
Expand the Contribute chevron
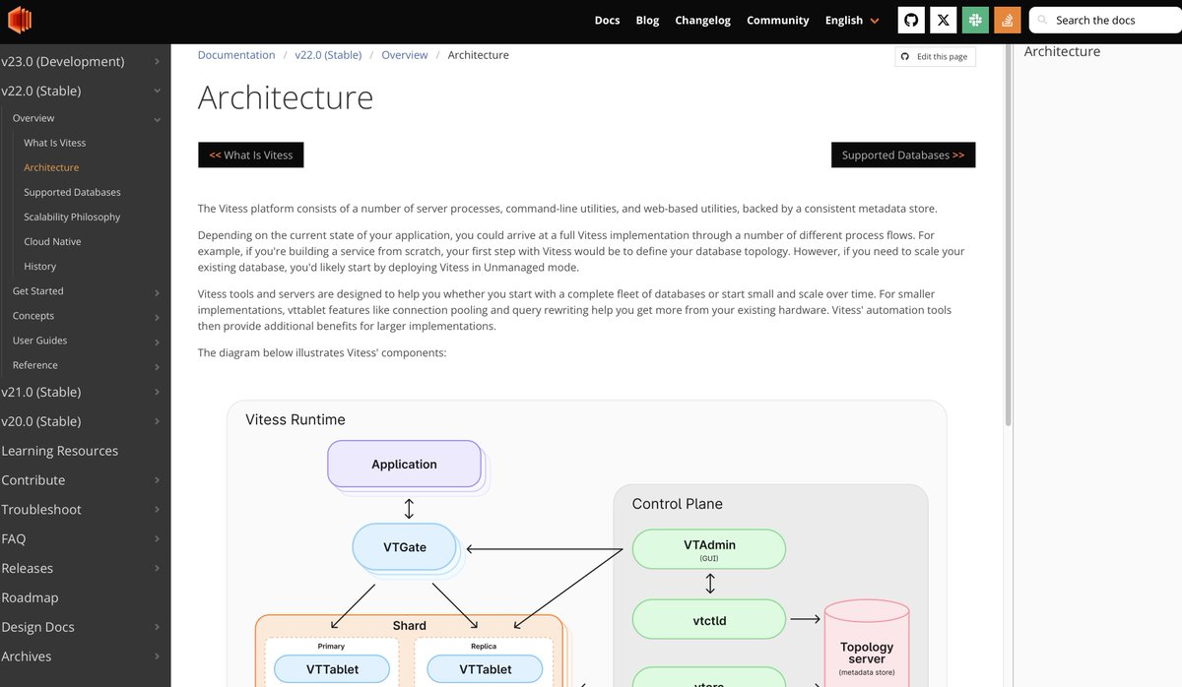pyautogui.click(x=157, y=480)
